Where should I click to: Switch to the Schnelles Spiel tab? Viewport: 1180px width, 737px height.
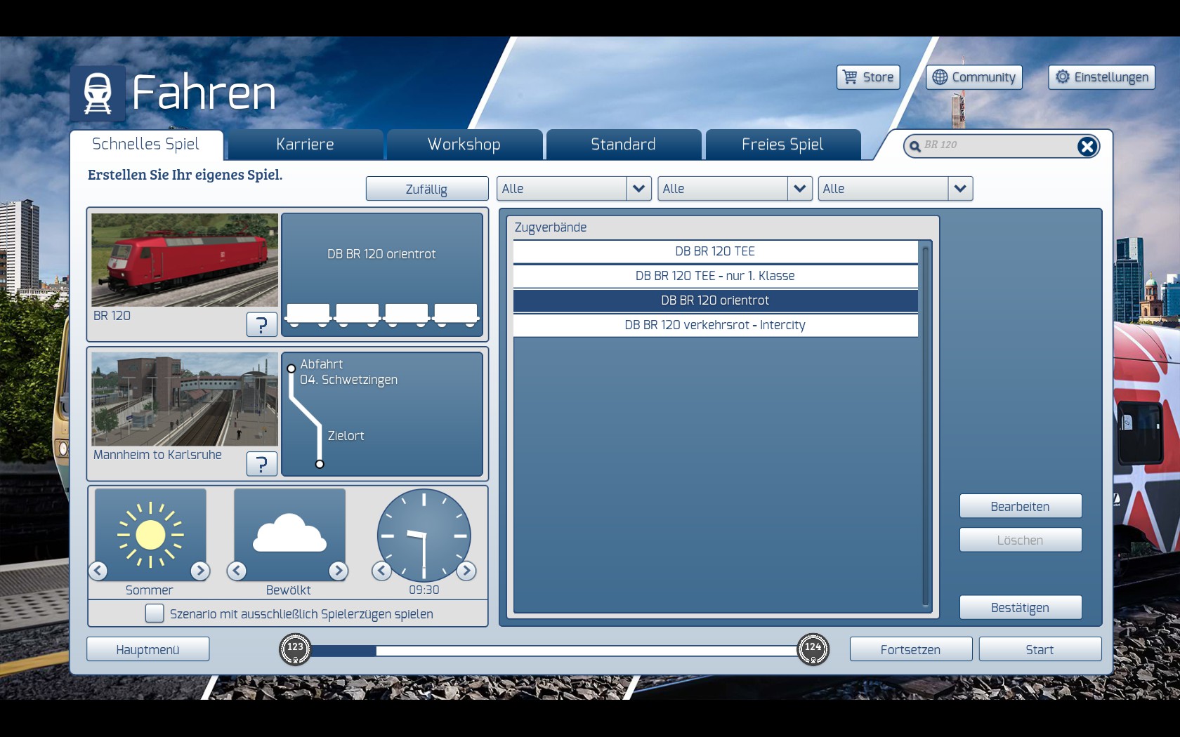tap(146, 145)
